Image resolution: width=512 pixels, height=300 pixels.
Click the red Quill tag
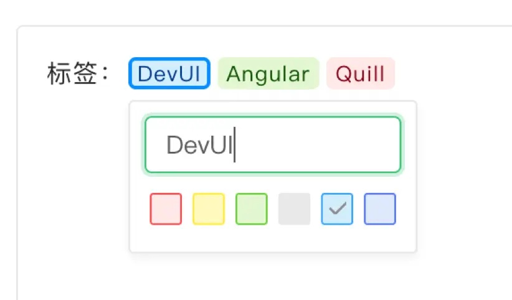click(360, 73)
